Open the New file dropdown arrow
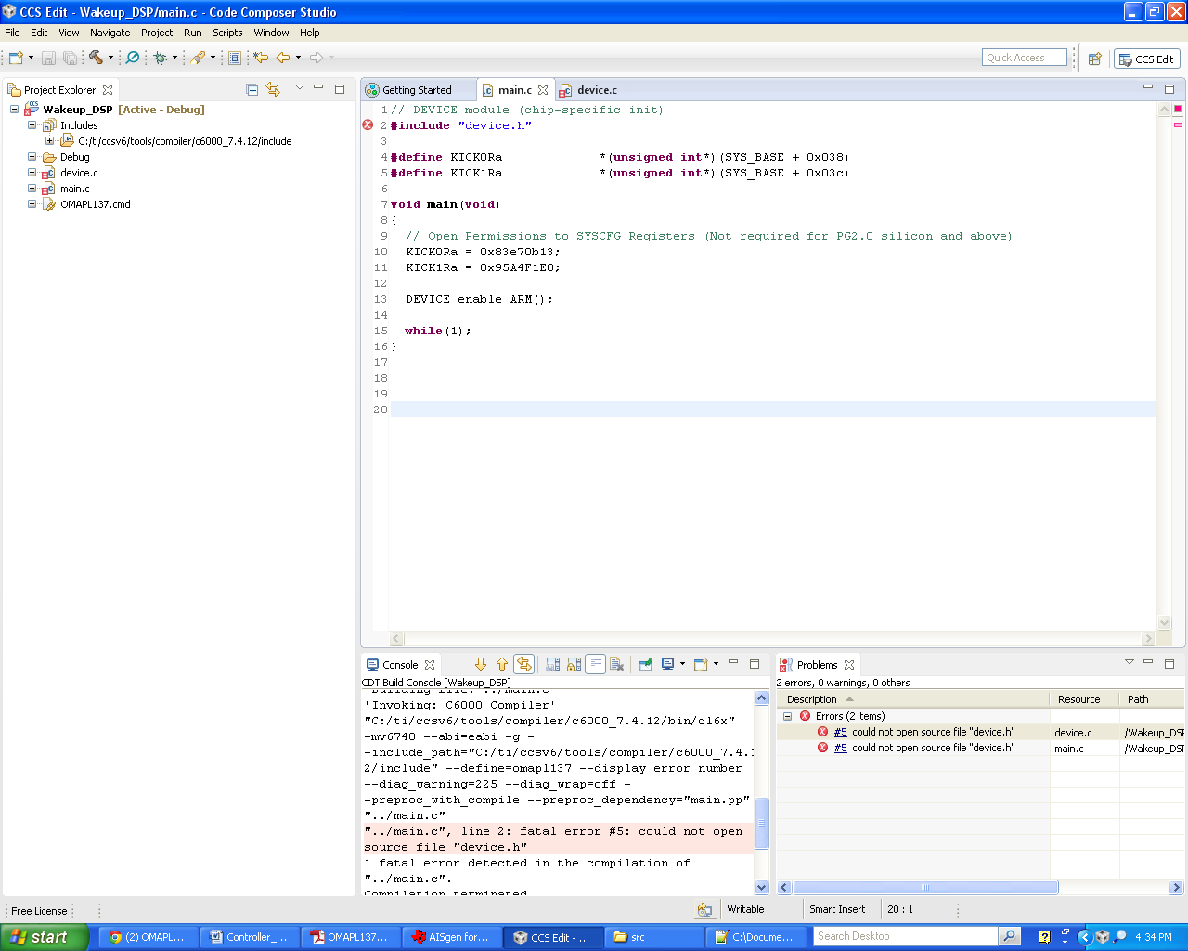The width and height of the screenshot is (1188, 951). click(x=31, y=58)
